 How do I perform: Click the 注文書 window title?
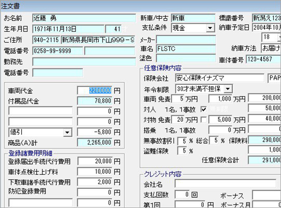pos(10,6)
